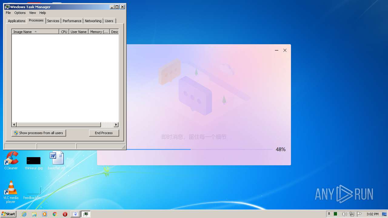Viewport: 388px width, 218px height.
Task: Open the Users tab
Action: tap(109, 21)
